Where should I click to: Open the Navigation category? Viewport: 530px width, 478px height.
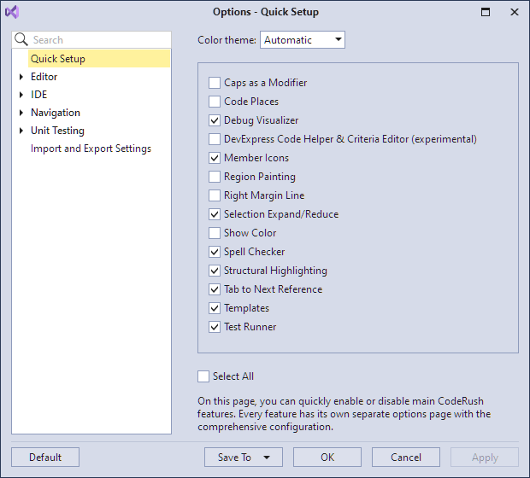pos(56,113)
